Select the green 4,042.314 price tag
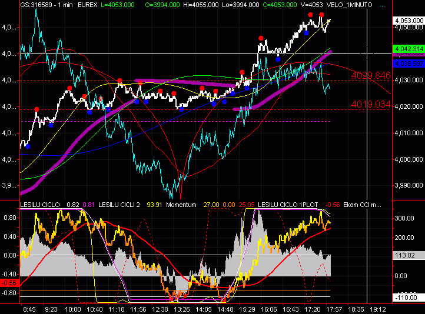The height and width of the screenshot is (314, 425). tap(409, 49)
